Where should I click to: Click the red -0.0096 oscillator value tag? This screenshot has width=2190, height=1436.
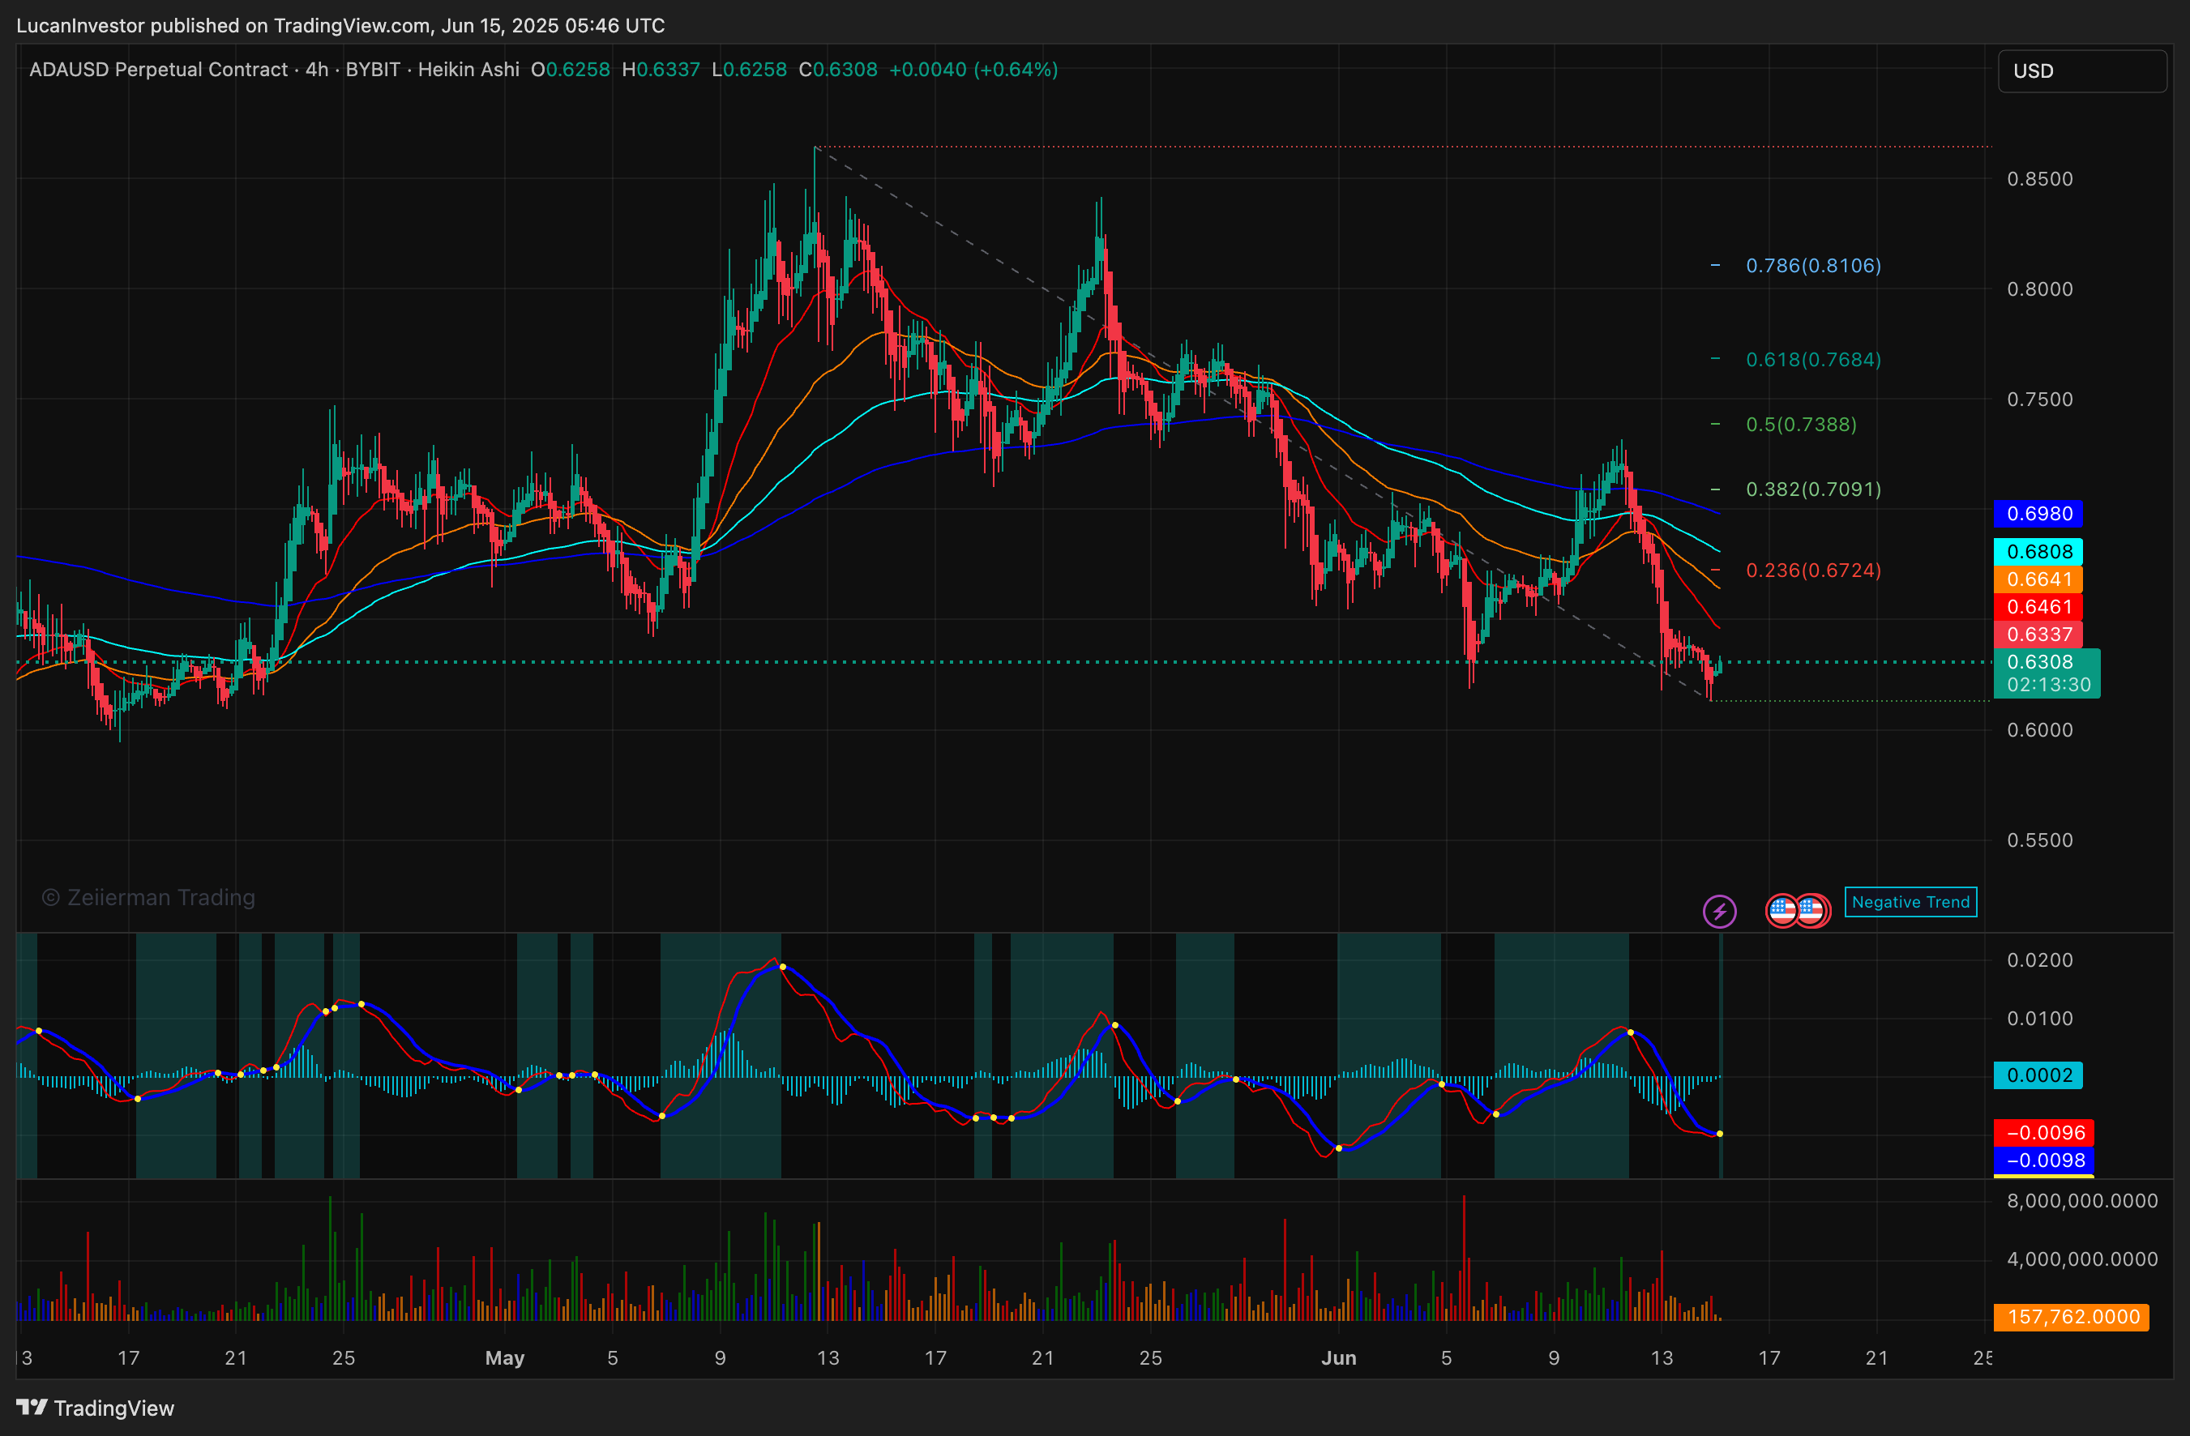tap(2042, 1132)
